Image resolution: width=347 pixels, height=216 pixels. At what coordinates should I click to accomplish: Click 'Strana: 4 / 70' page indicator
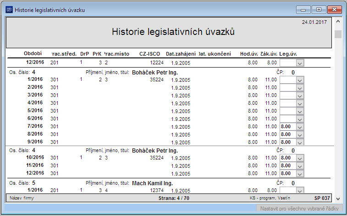[x=174, y=198]
